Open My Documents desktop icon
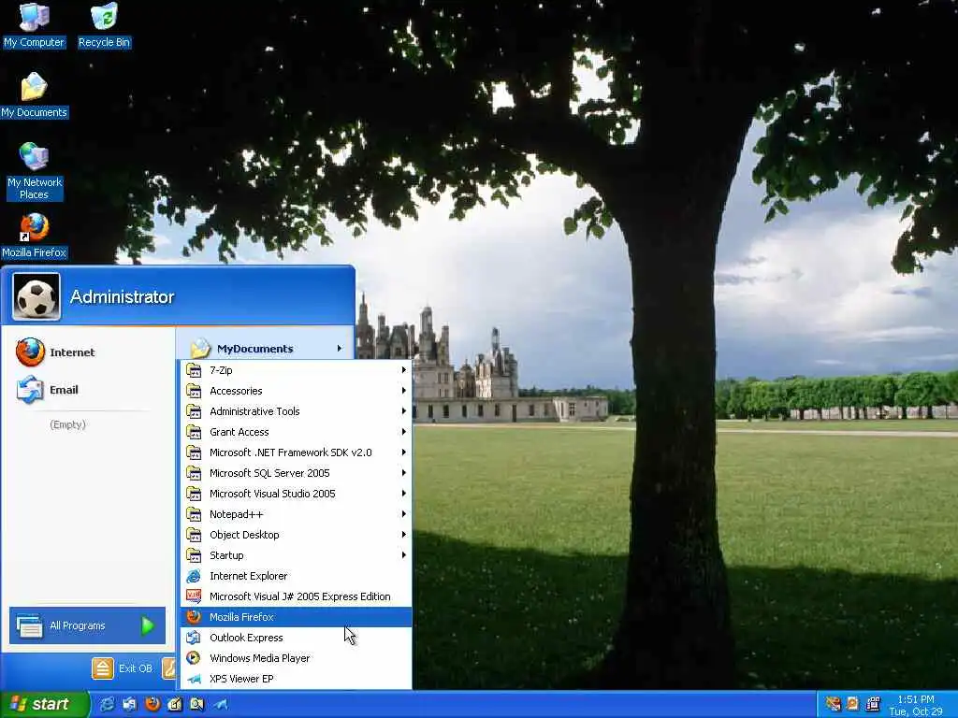 click(34, 95)
